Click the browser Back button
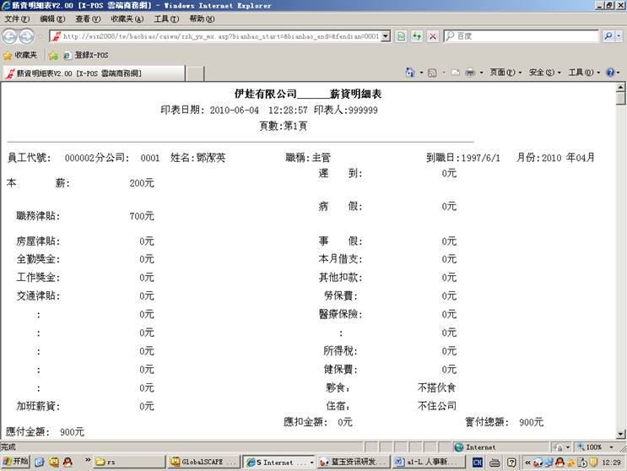627x471 pixels. 10,36
